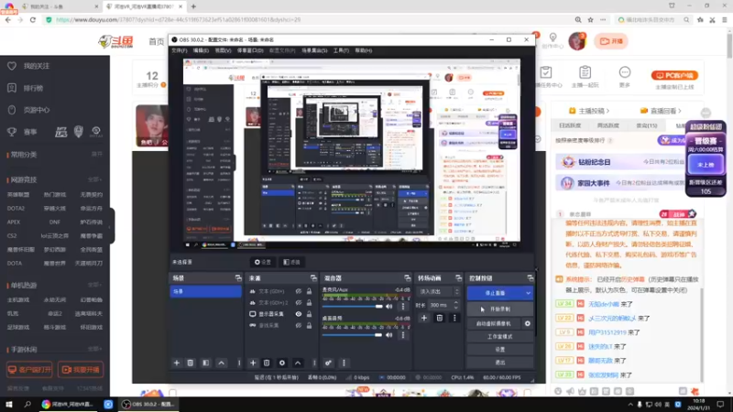
Task: Add a new scene in OBS Scenes panel
Action: point(176,363)
